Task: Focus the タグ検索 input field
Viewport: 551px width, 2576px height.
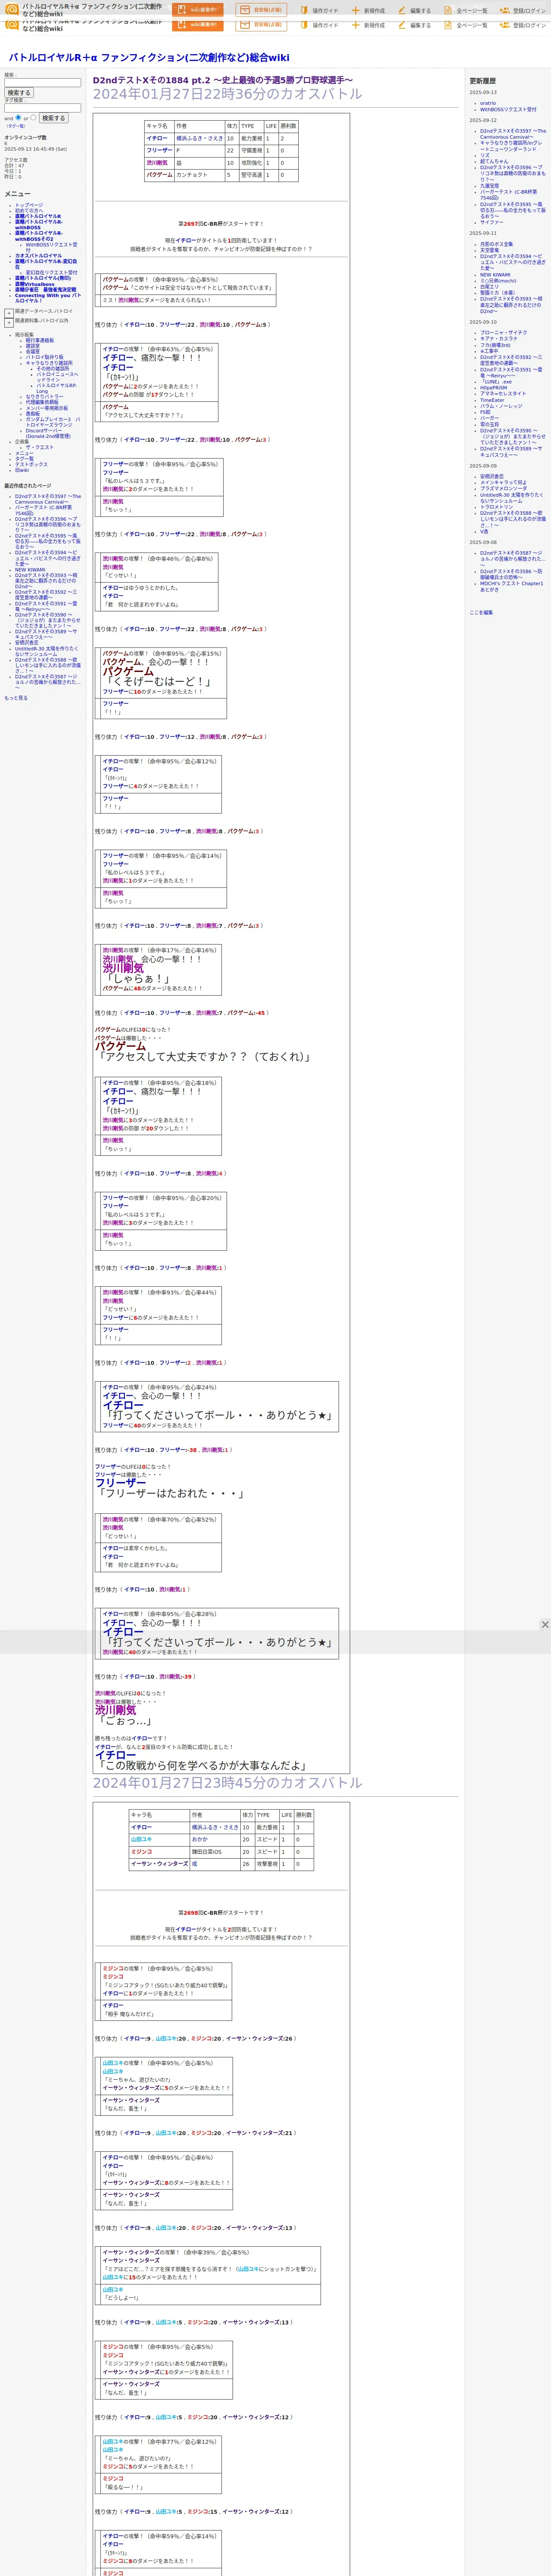Action: coord(42,108)
